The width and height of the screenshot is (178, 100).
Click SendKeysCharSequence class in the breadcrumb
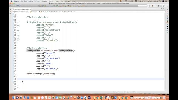[x=55, y=12]
